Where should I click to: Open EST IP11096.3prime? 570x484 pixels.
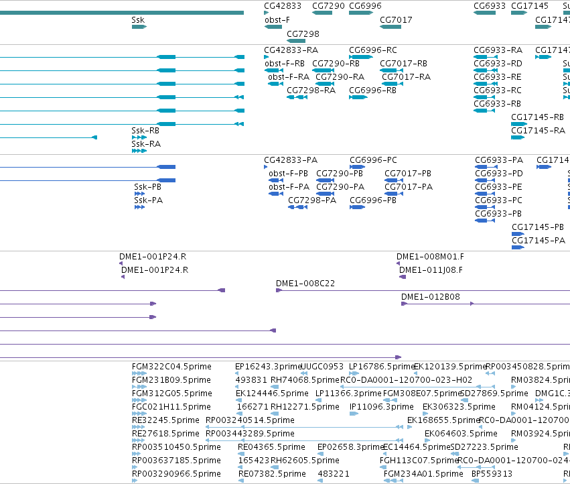click(381, 407)
